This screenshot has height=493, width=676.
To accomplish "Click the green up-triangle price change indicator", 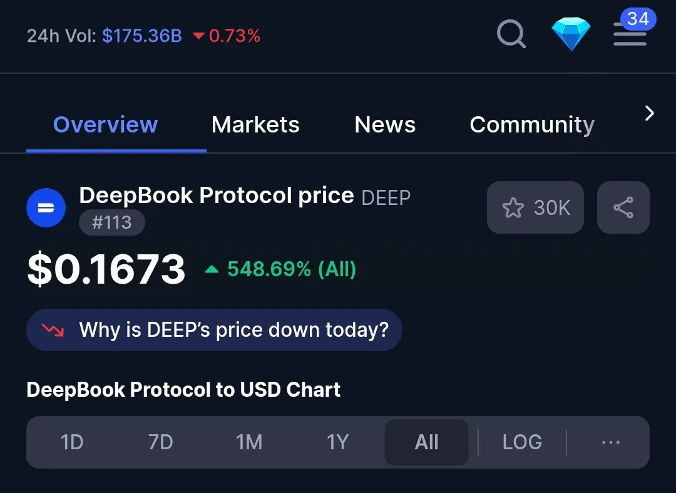I will pos(212,270).
